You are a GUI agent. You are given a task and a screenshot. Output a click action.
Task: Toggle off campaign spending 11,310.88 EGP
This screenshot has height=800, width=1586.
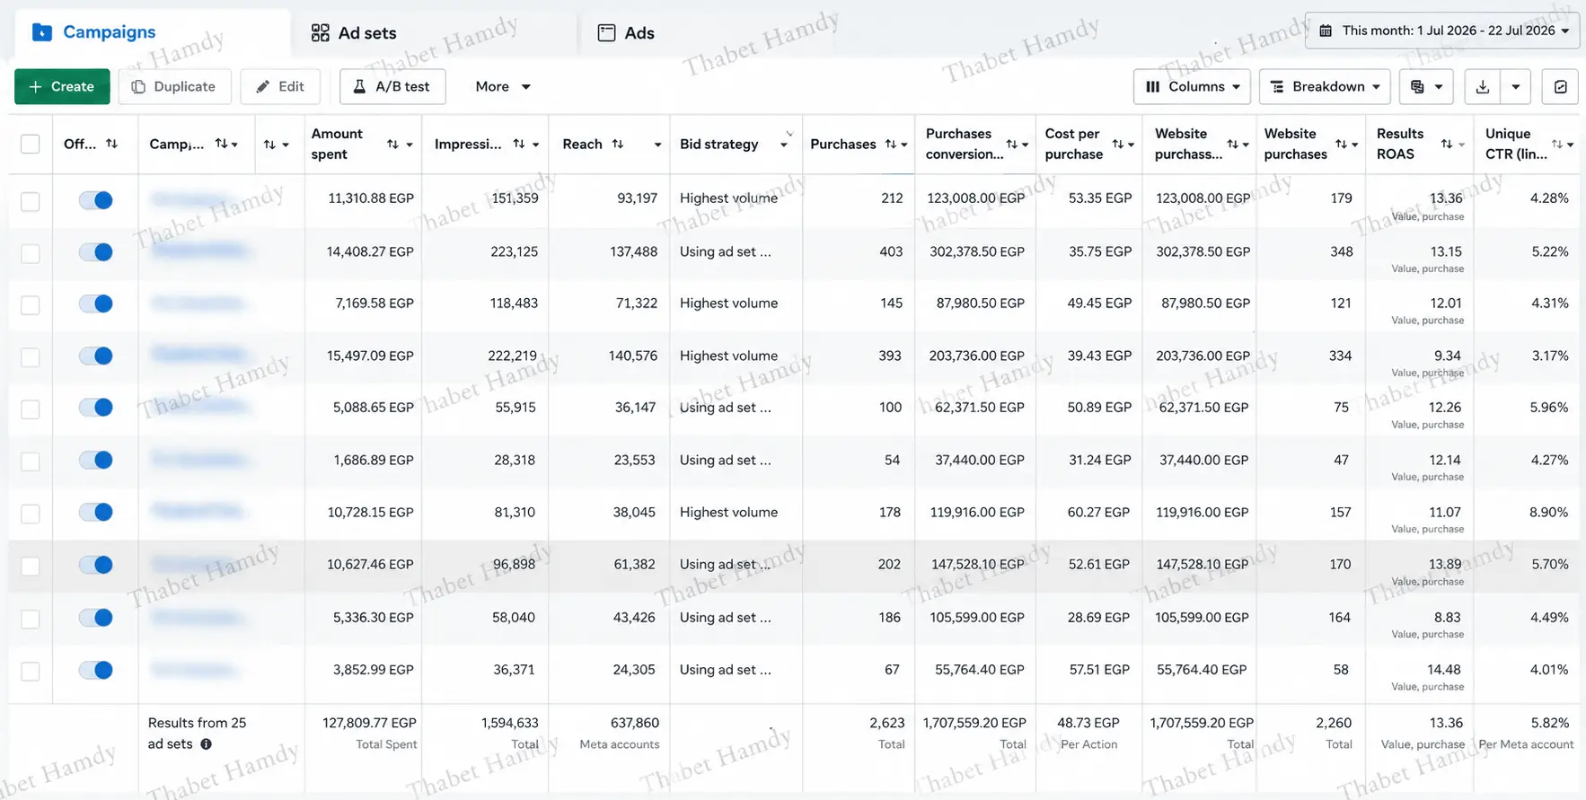pos(96,199)
